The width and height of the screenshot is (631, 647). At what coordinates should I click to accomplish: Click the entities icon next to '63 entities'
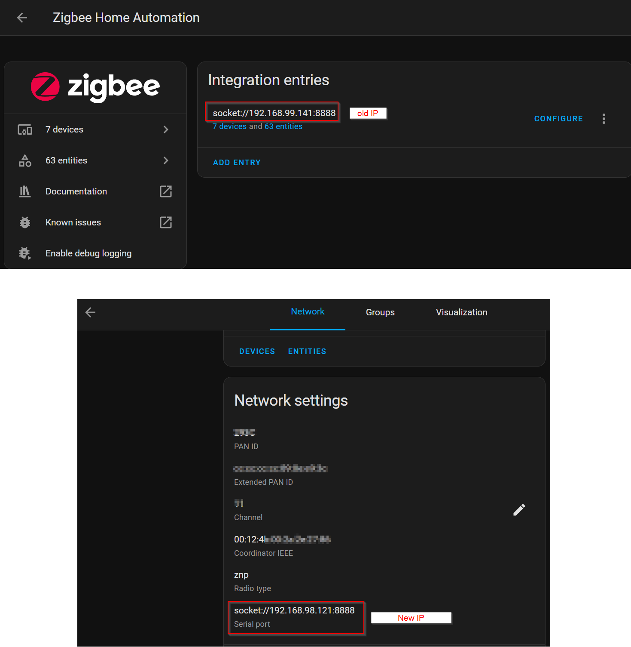(24, 160)
